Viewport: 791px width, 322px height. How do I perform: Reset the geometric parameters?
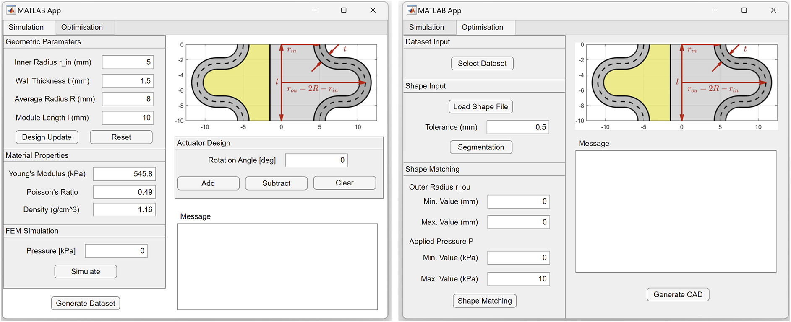coord(121,137)
